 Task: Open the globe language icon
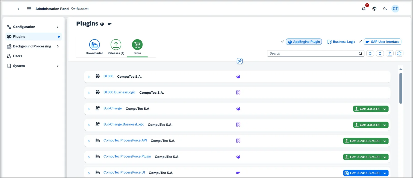click(x=374, y=9)
